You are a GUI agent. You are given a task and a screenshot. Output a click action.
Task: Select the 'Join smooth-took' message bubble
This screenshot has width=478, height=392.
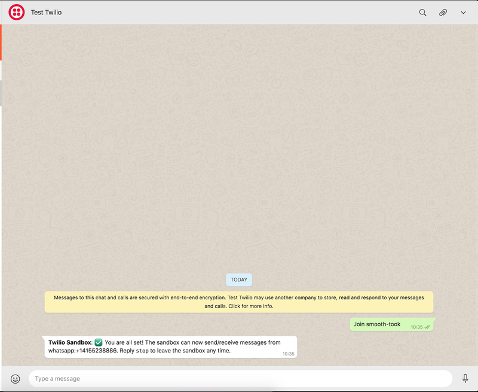coord(385,324)
